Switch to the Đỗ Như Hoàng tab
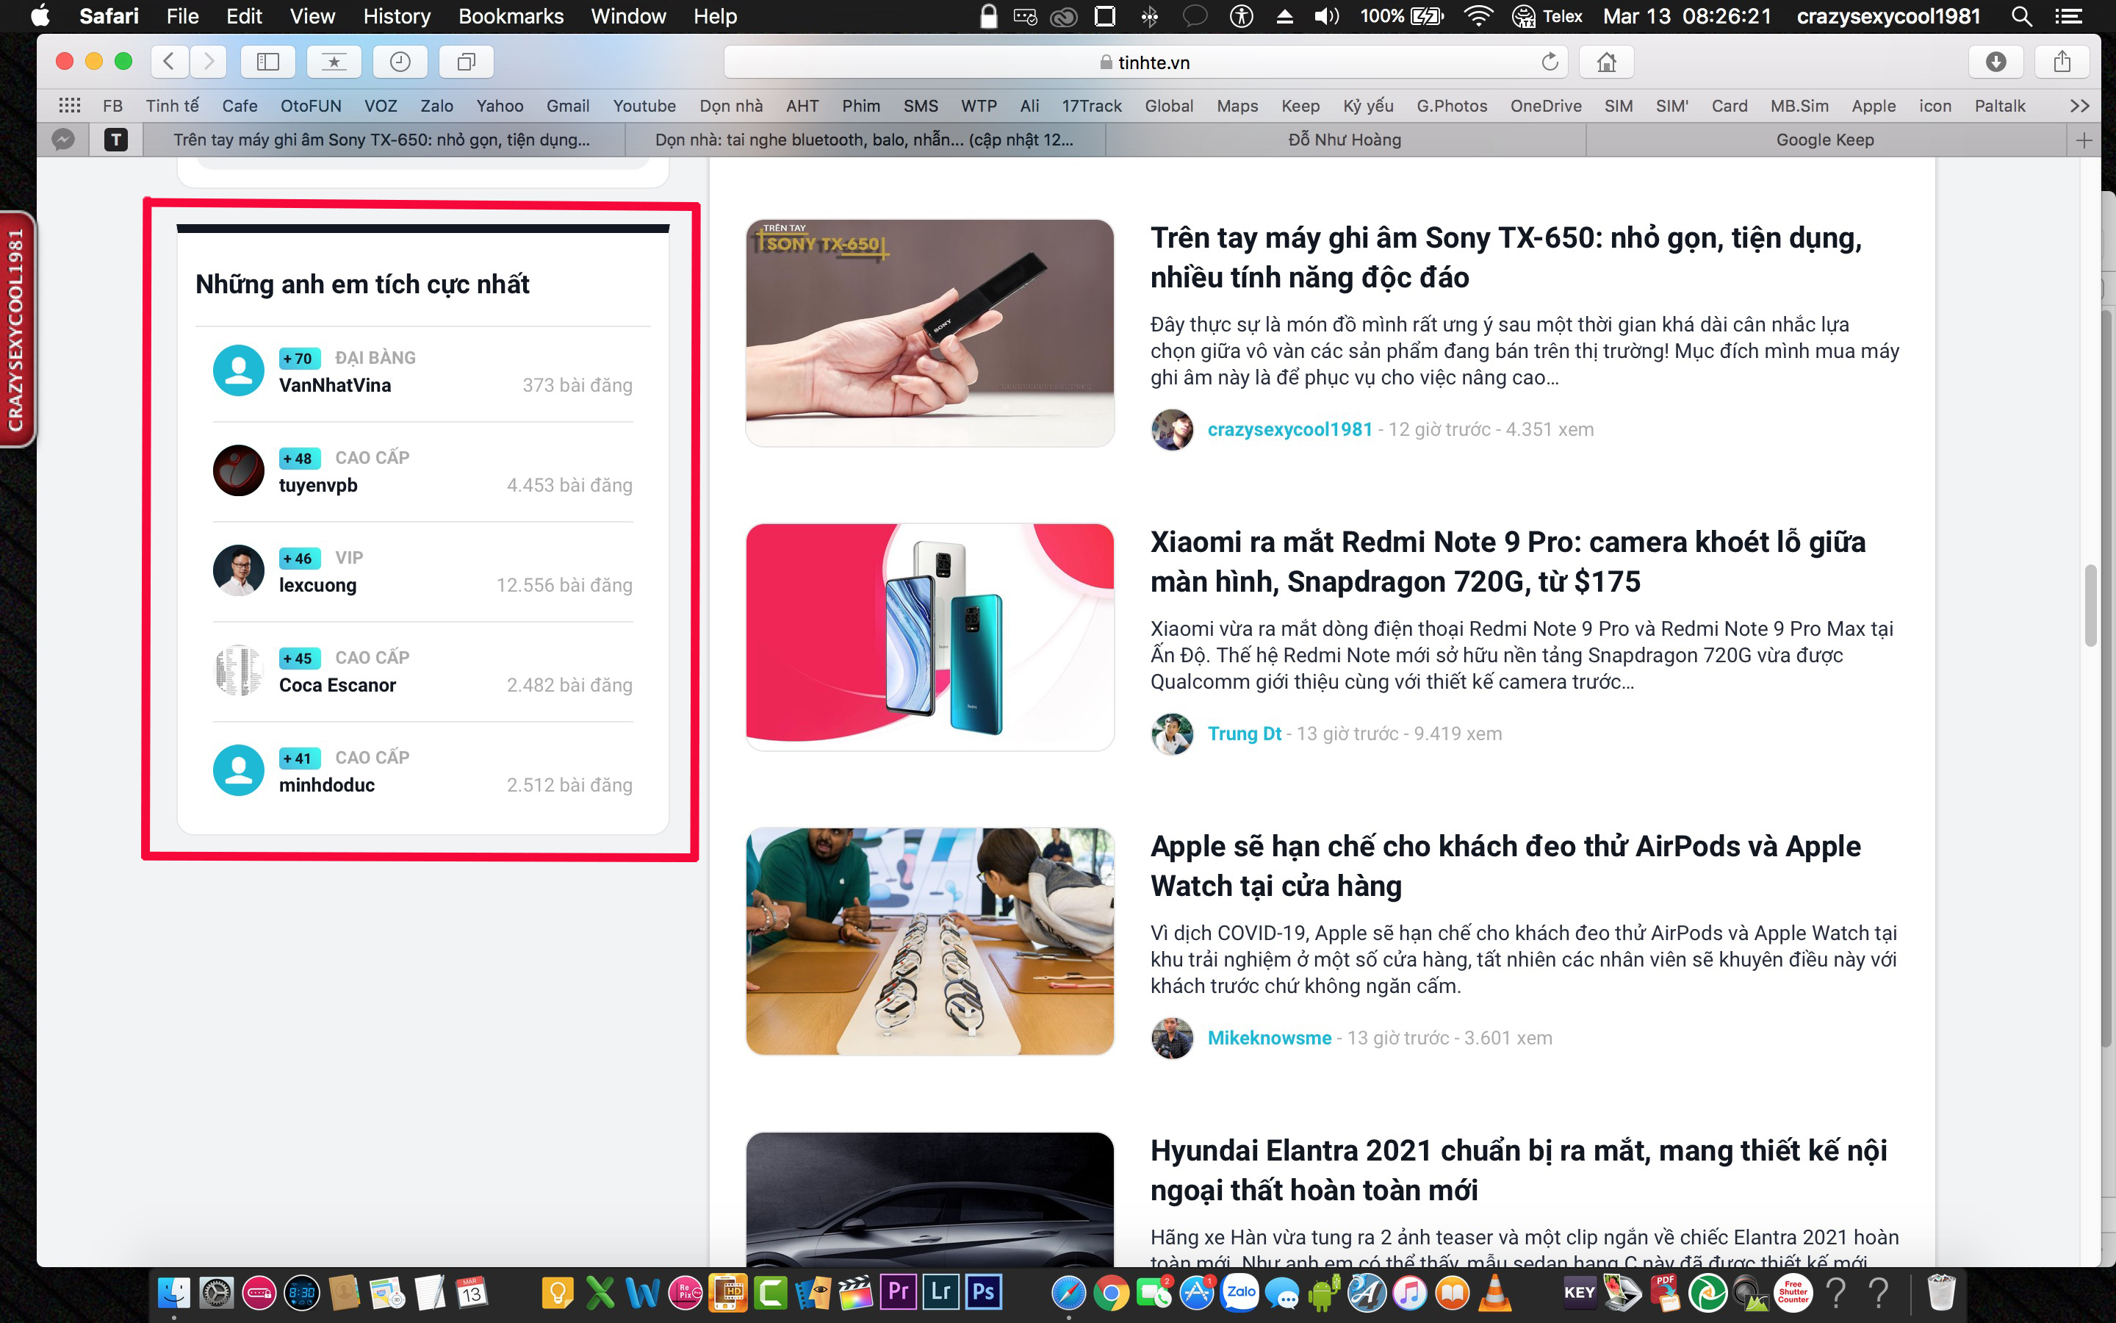 (x=1345, y=140)
